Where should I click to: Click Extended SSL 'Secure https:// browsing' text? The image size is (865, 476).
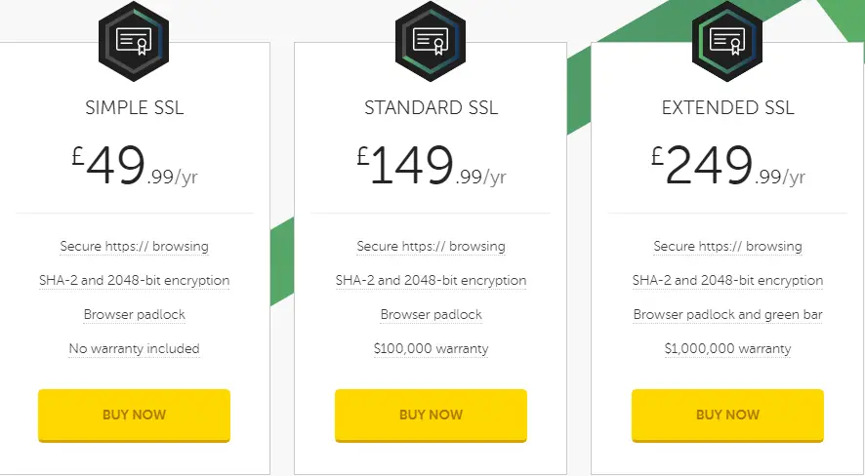tap(727, 246)
